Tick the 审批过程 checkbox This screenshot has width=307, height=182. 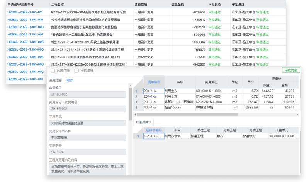click(76, 71)
